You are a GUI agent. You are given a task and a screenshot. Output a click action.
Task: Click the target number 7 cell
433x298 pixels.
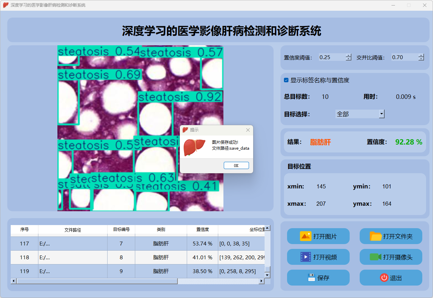point(121,244)
